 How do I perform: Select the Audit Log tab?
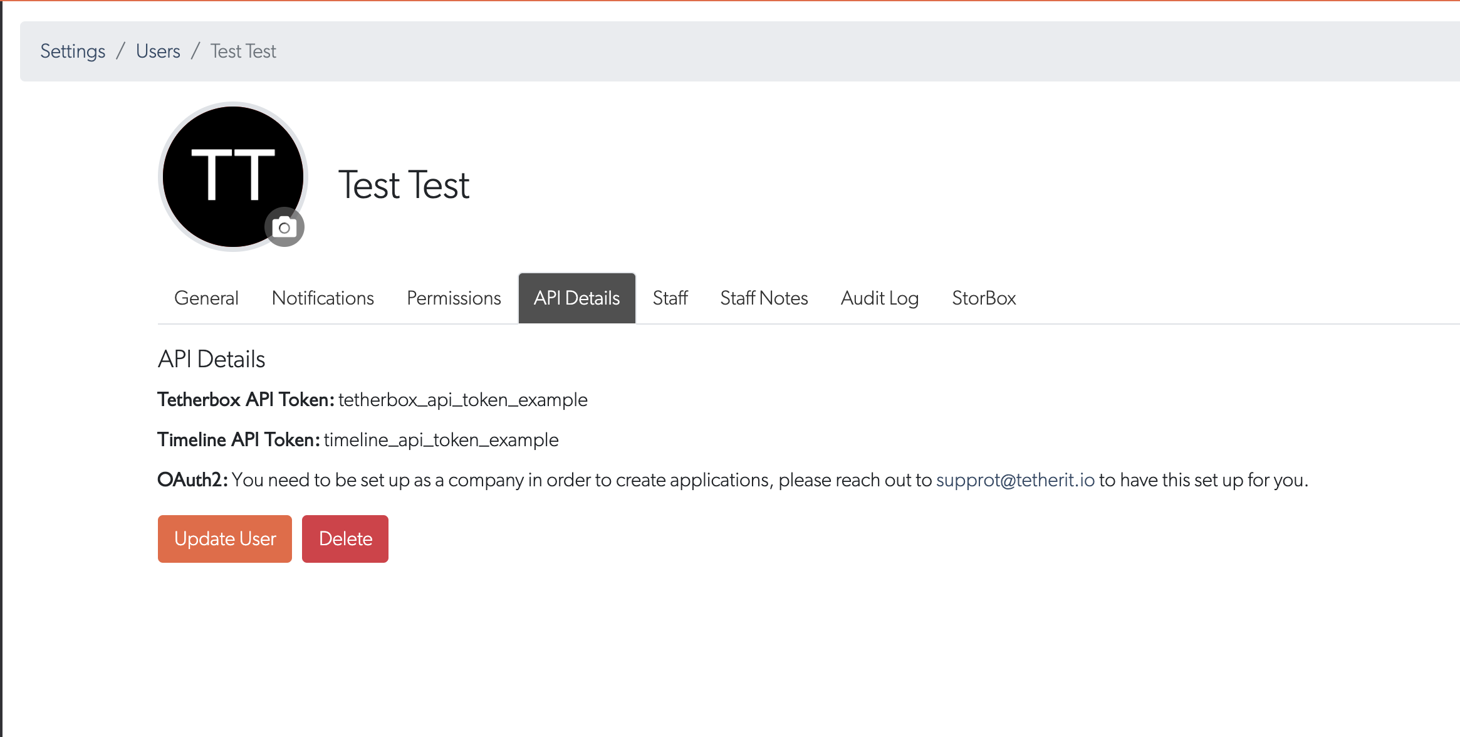[880, 298]
